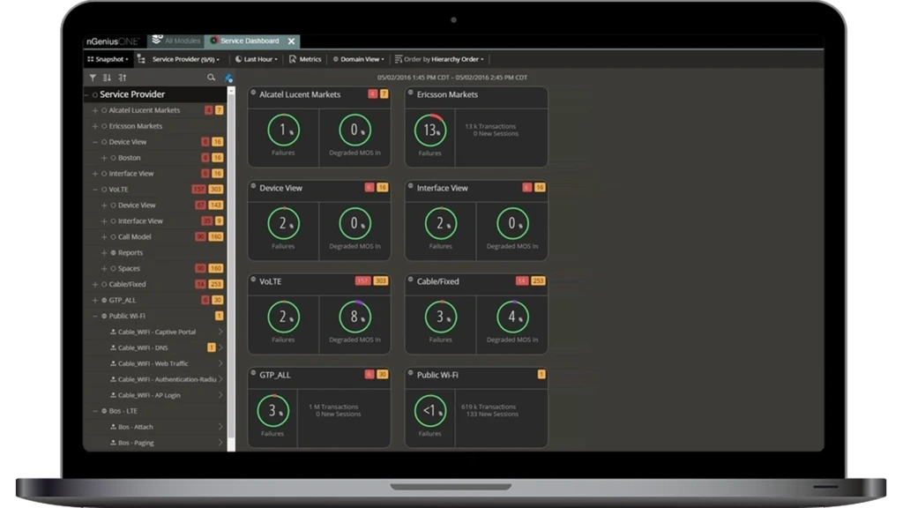Click the Failures gauge in VoLTE card
The image size is (903, 508).
[283, 317]
